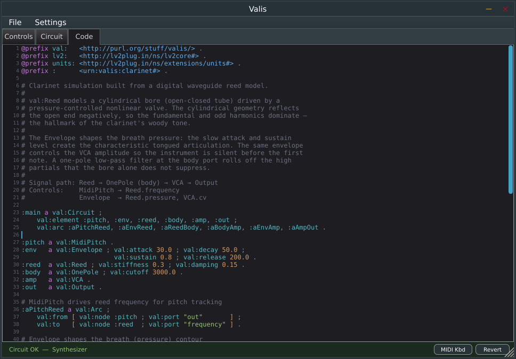This screenshot has width=516, height=359.
Task: Click the Revert button
Action: (x=493, y=349)
